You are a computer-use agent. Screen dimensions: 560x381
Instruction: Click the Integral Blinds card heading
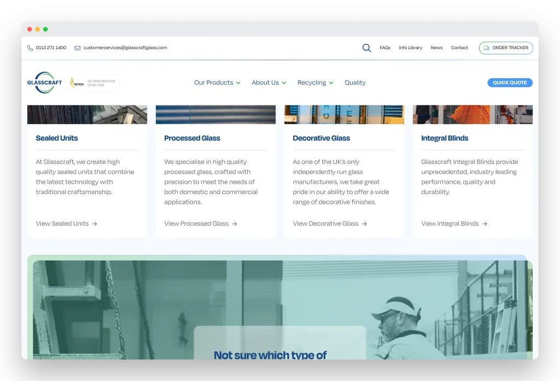click(444, 138)
